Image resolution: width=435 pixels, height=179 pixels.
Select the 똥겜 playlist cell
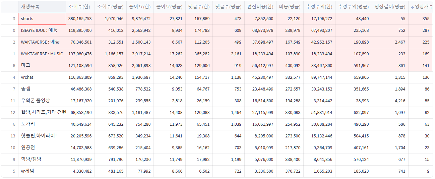(42, 89)
